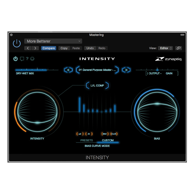
Task: Open the More Betterer preset dropdown
Action: click(53, 41)
